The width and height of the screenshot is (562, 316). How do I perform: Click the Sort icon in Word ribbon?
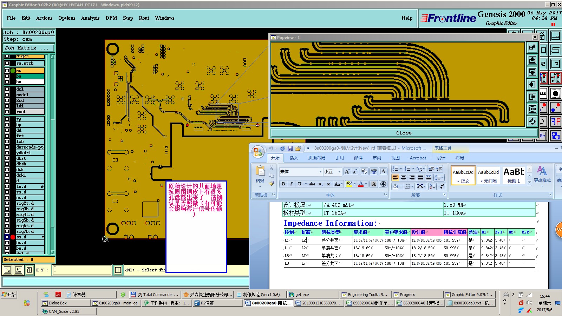(x=432, y=186)
